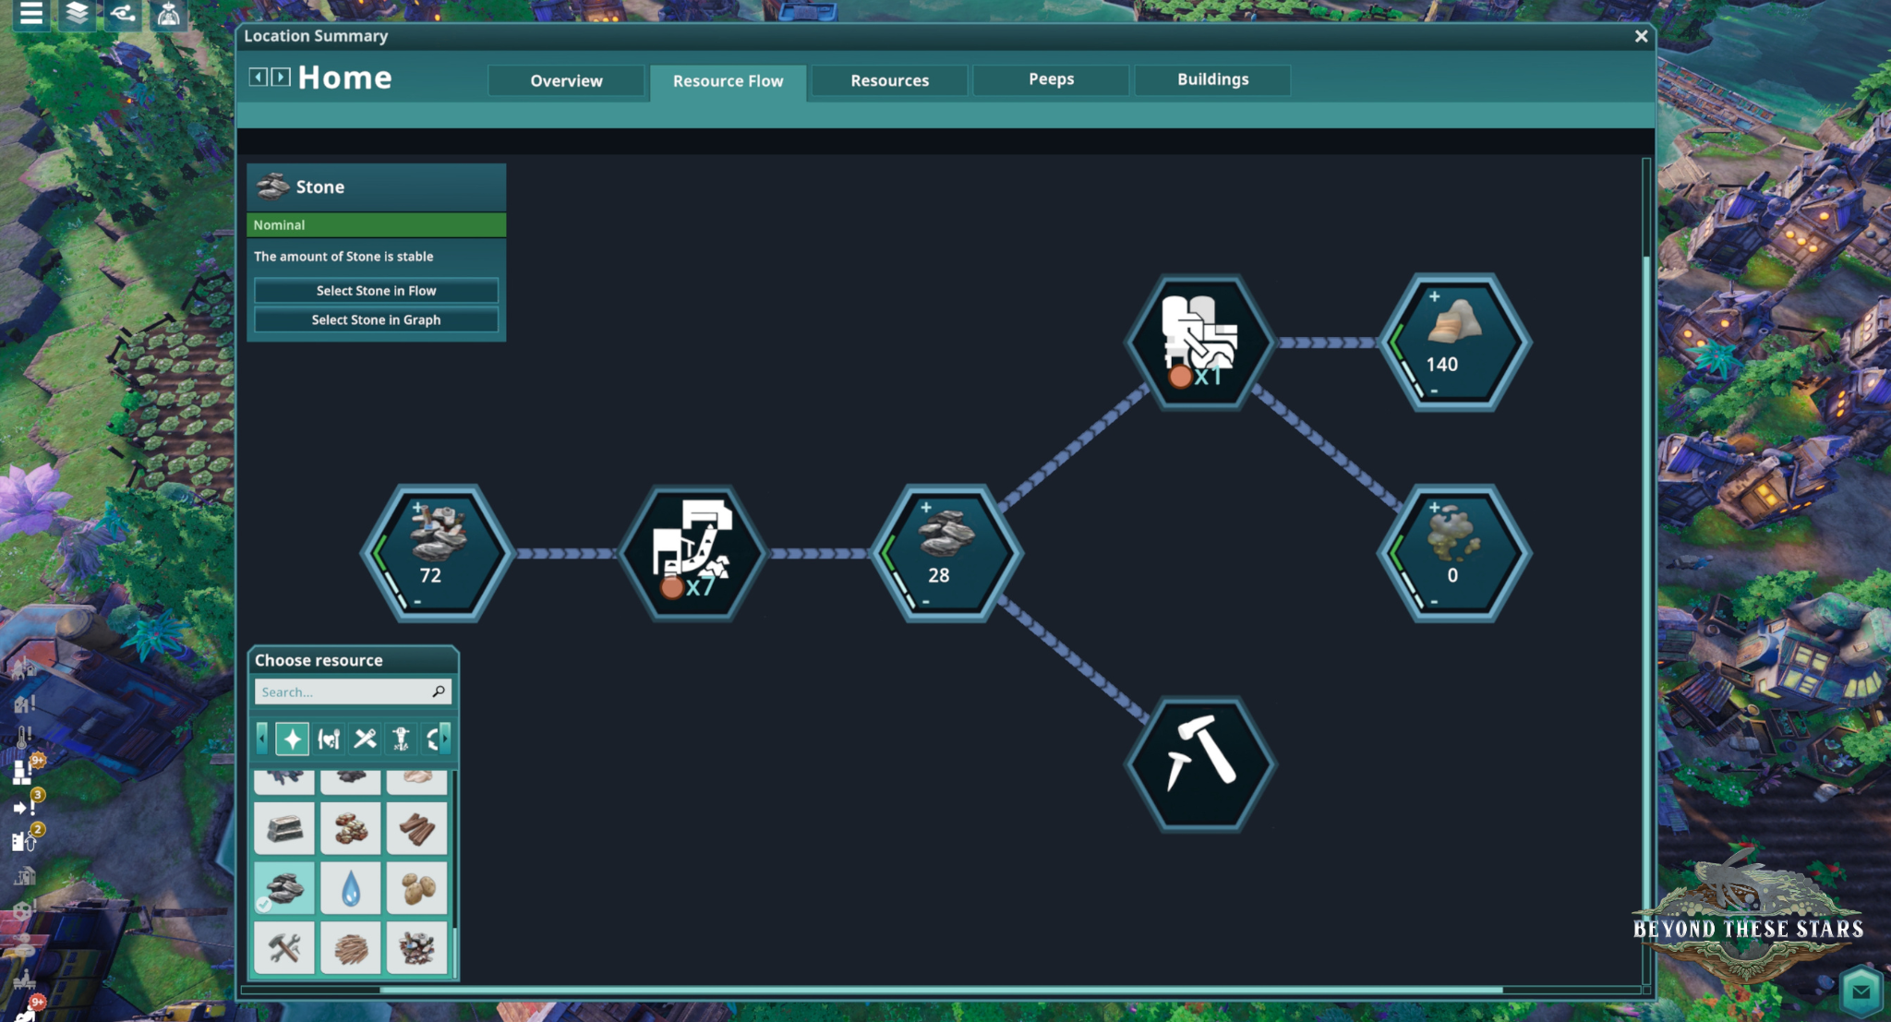1891x1022 pixels.
Task: Click the dust resource node showing 0
Action: [x=1454, y=553]
